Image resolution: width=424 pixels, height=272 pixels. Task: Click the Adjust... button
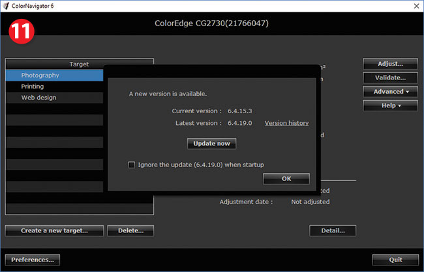click(391, 64)
